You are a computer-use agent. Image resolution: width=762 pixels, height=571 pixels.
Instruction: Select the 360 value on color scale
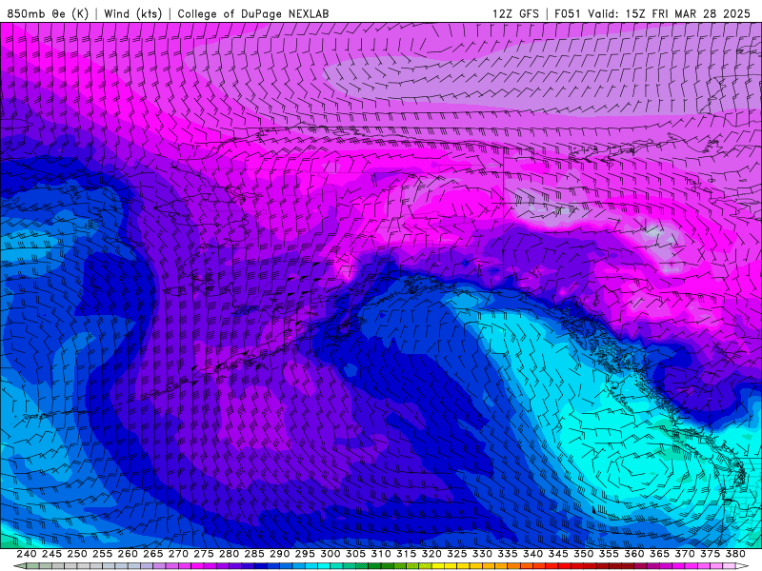(x=634, y=554)
